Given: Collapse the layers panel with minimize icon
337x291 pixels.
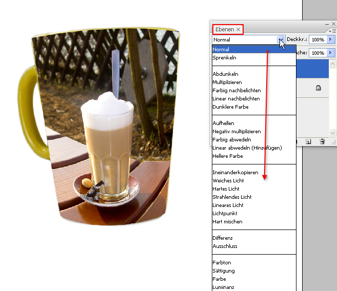Looking at the screenshot, I should coord(327,24).
